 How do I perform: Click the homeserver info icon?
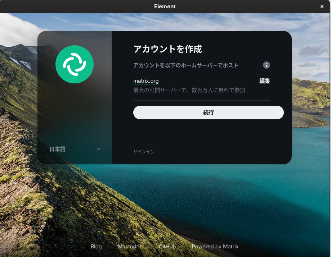267,65
